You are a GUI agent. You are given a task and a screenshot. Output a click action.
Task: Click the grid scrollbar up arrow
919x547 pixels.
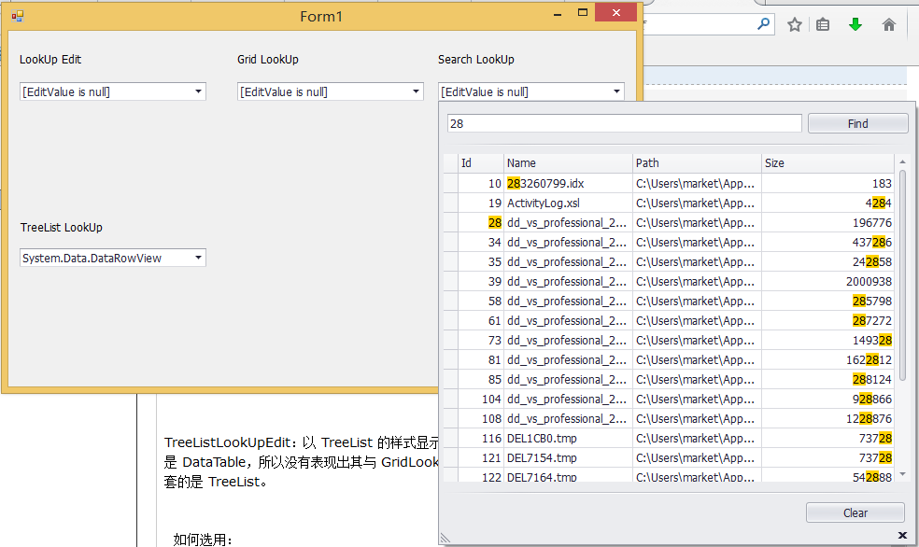[x=901, y=161]
